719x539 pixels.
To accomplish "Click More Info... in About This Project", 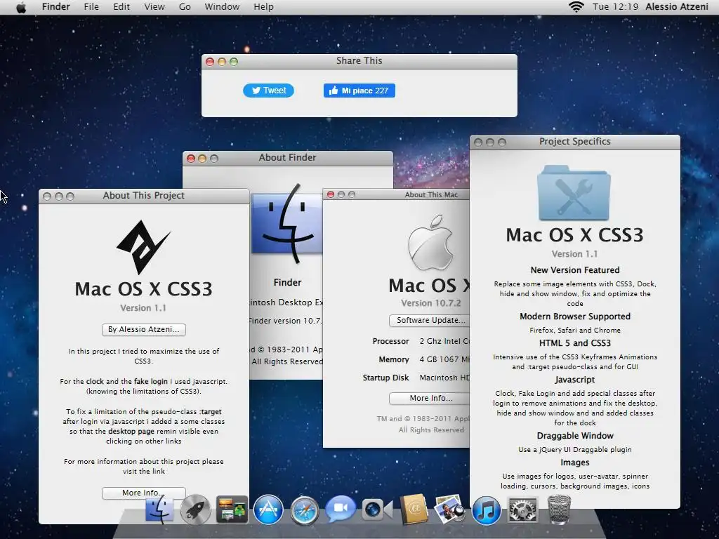I will coord(143,493).
